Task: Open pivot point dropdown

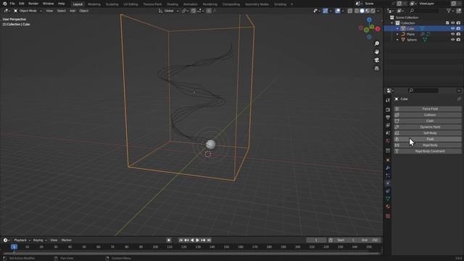Action: pyautogui.click(x=186, y=11)
